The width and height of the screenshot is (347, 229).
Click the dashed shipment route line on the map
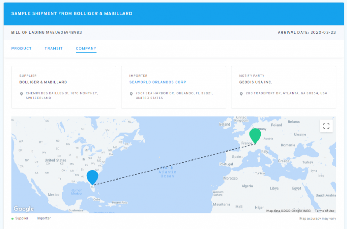[173, 164]
